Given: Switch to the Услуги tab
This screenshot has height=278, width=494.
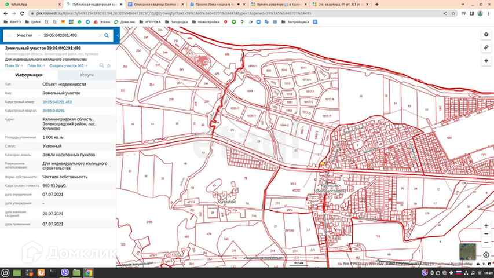Looking at the screenshot, I should pos(87,75).
